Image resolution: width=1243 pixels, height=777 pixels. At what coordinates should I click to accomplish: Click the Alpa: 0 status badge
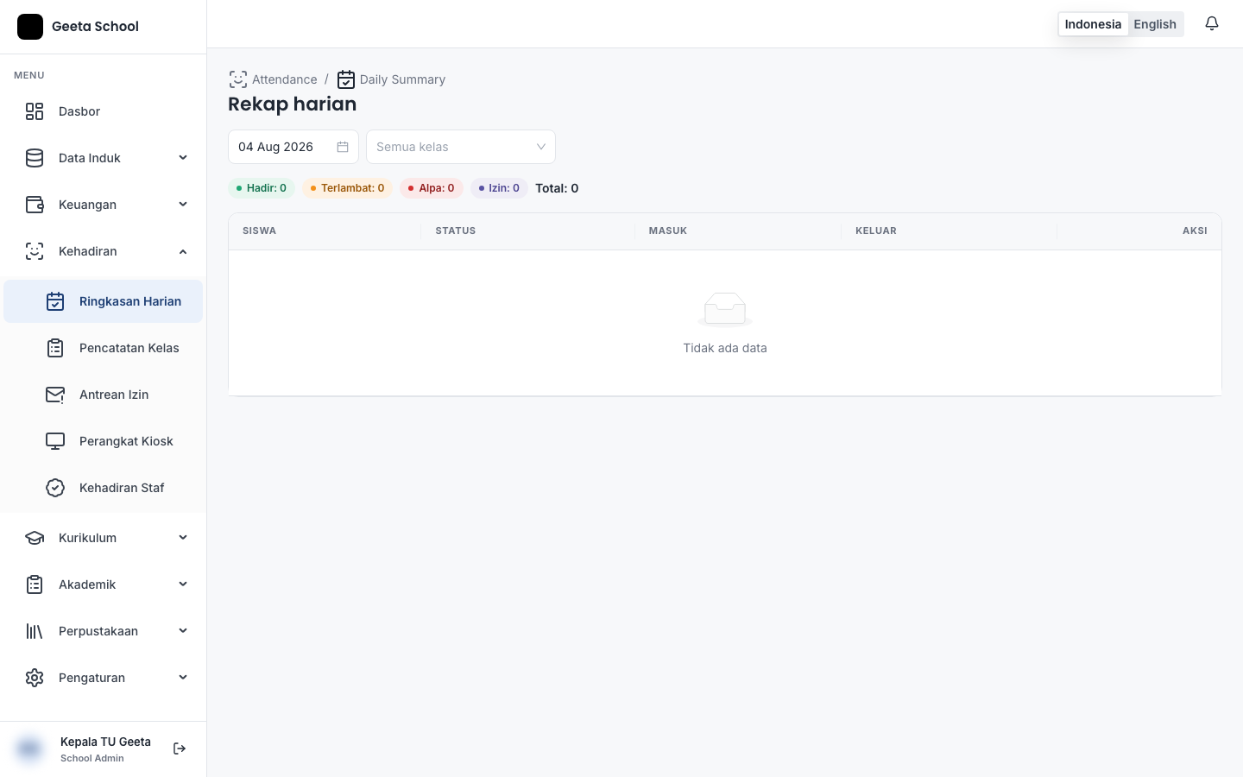coord(432,188)
